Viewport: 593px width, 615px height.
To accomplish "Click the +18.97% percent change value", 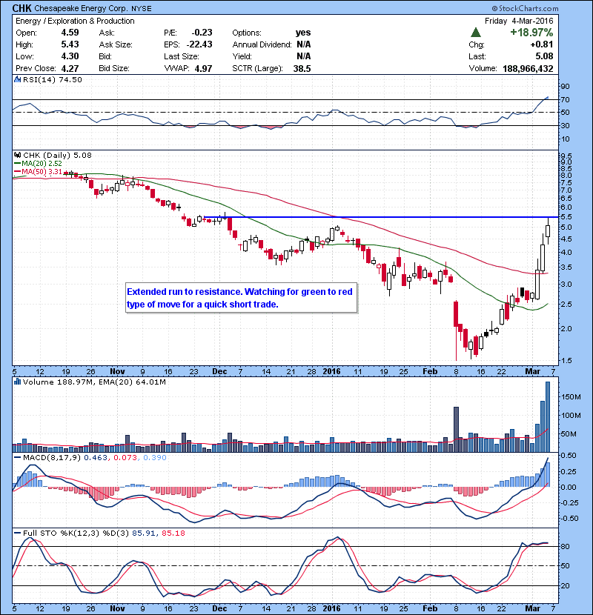I will coord(531,32).
